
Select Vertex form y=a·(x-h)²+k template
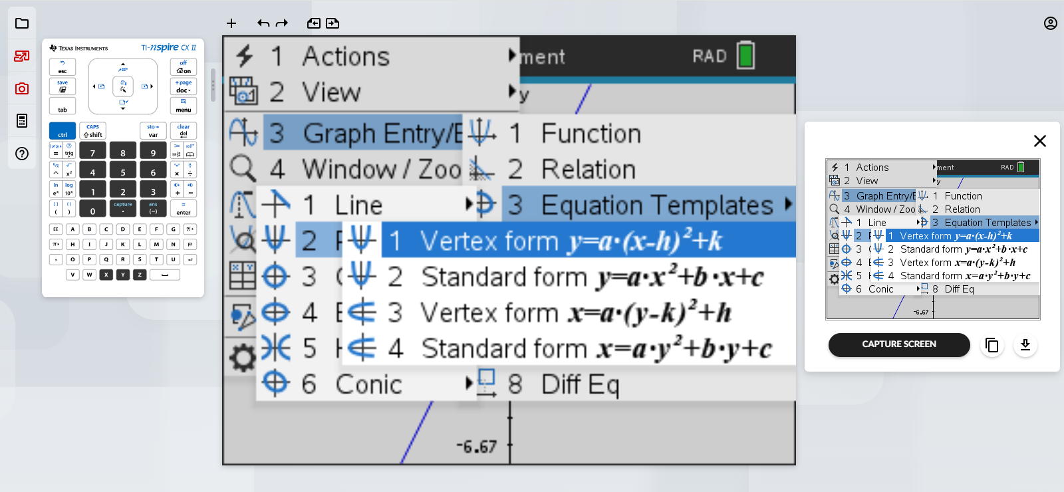tap(571, 241)
